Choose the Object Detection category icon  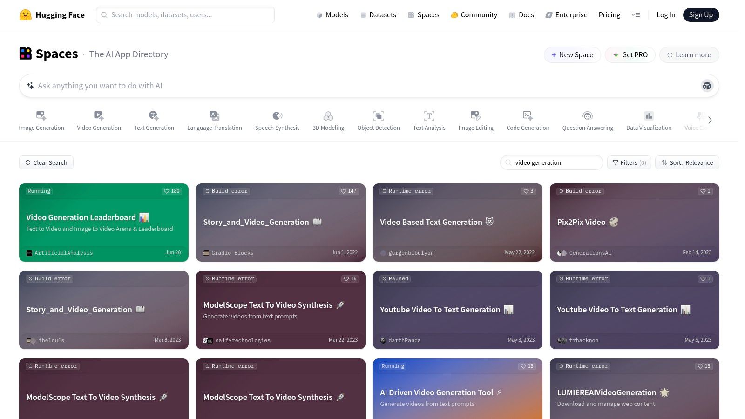pos(378,115)
